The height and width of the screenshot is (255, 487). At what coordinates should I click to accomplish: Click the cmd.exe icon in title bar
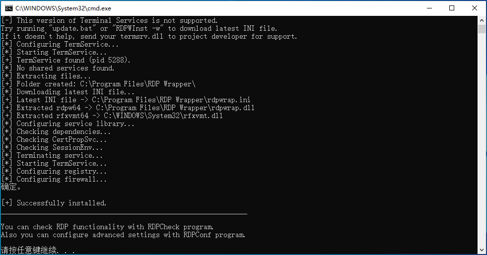8,8
